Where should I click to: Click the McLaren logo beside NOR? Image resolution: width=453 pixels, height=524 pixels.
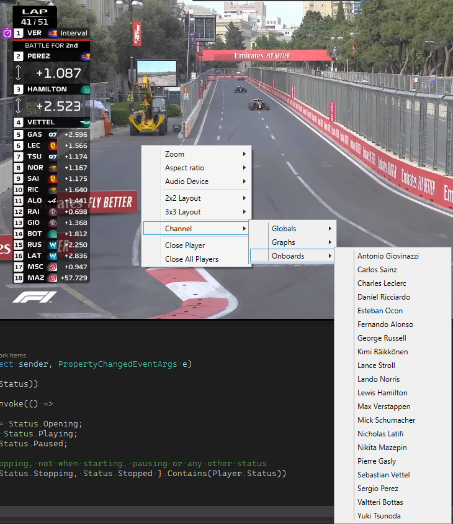52,168
